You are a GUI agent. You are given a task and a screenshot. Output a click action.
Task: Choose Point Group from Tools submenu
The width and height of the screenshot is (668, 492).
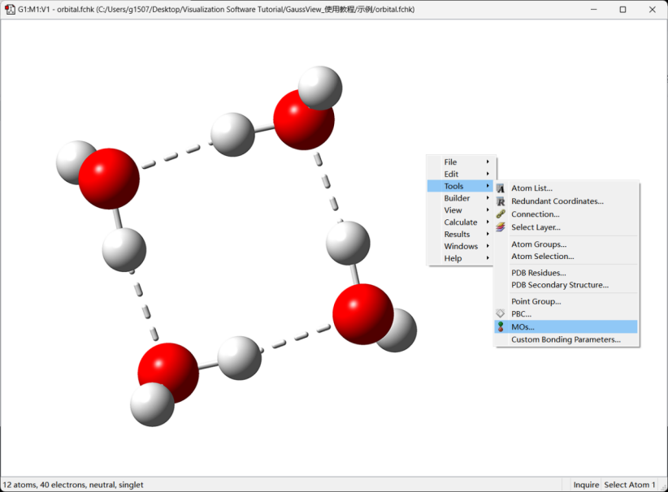pyautogui.click(x=536, y=301)
